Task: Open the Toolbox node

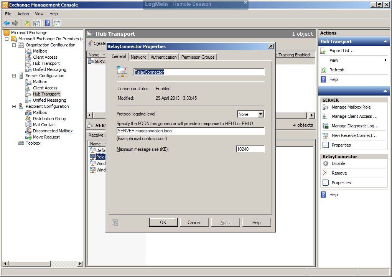Action: [x=33, y=143]
